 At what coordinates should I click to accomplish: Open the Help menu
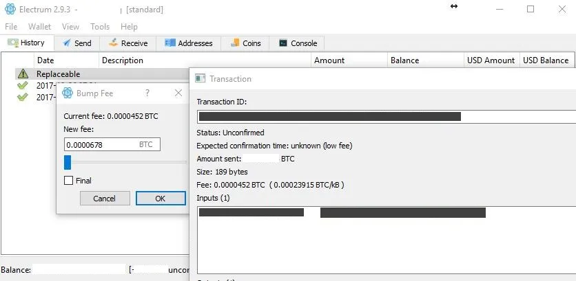point(129,27)
